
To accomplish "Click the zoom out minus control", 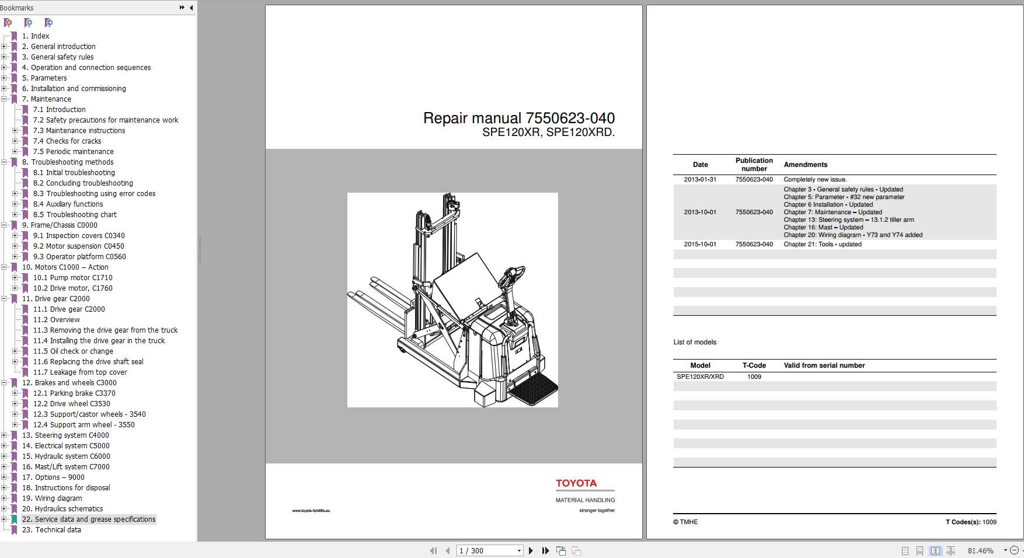I will (1016, 550).
